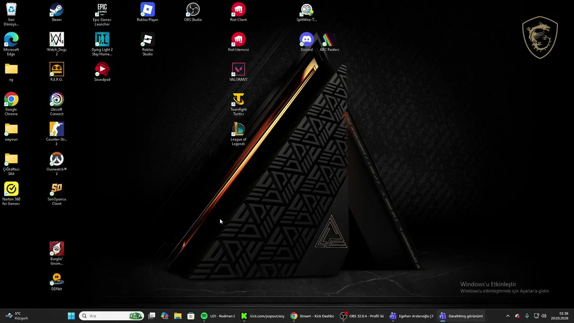Select Dying Light 2 Stay Human shortcut

coord(102,44)
